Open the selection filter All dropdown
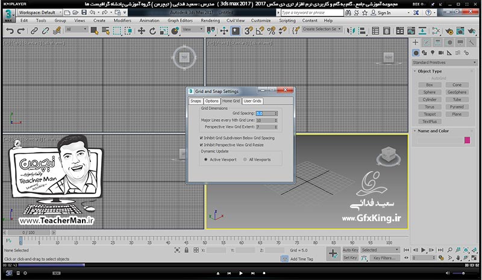The height and width of the screenshot is (280, 482). tap(77, 29)
